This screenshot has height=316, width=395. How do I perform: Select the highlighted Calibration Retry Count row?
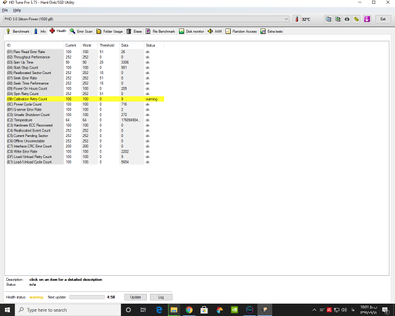coord(85,99)
